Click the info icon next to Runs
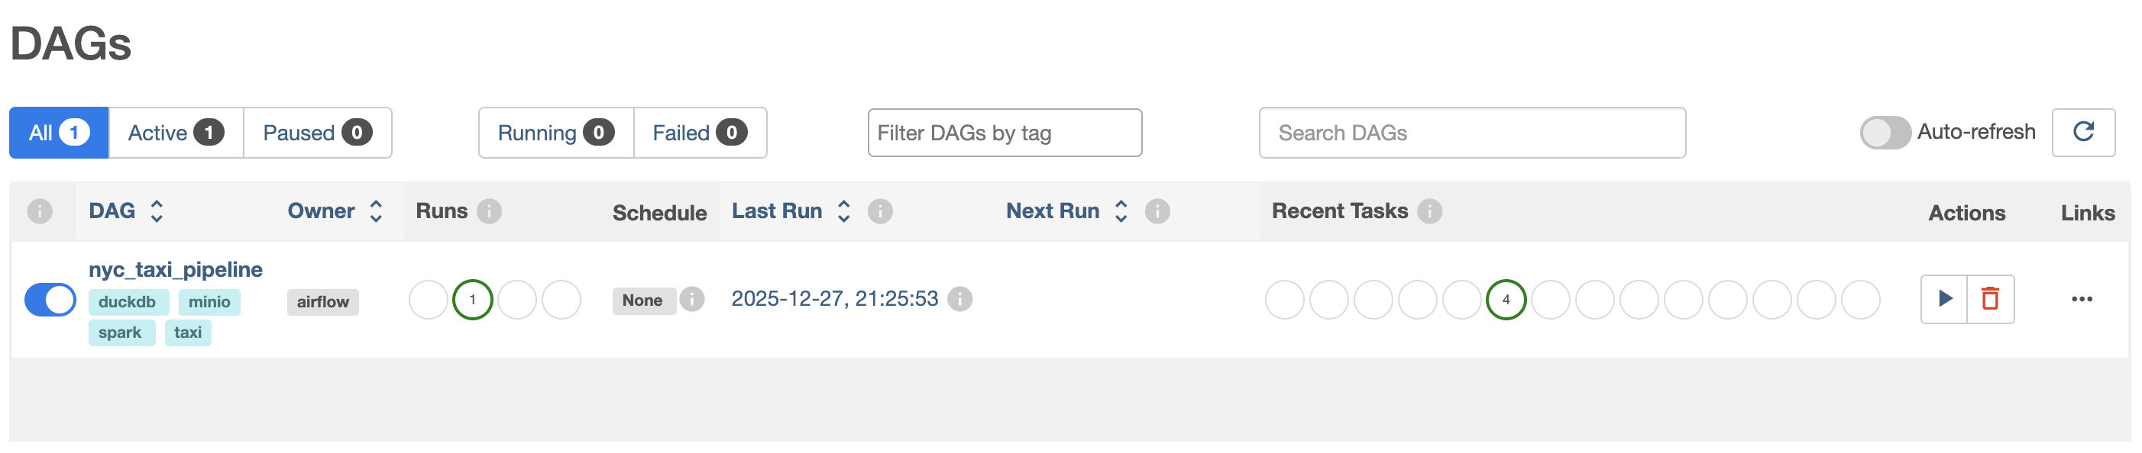Viewport: 2142px width, 453px height. (490, 211)
